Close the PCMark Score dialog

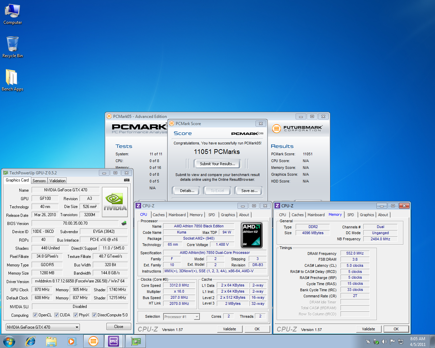(261, 123)
